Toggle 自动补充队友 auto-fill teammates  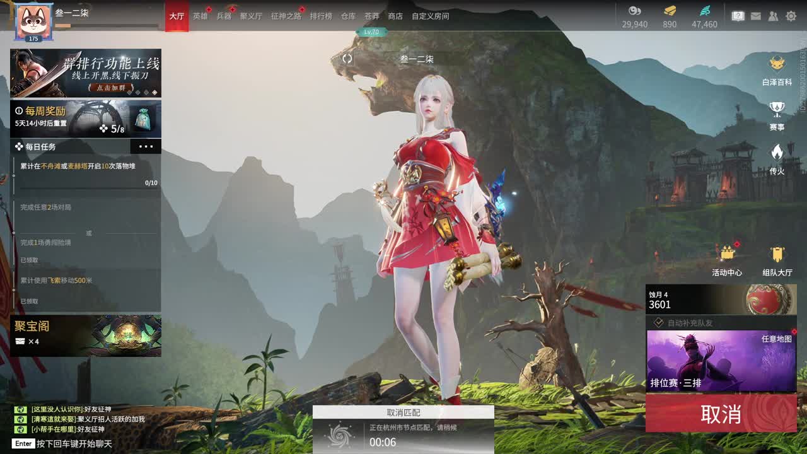[658, 323]
